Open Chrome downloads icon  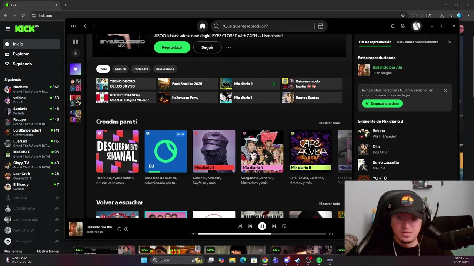tap(442, 16)
